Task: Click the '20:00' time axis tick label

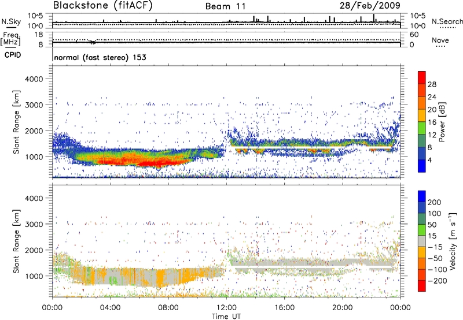Action: [x=343, y=308]
